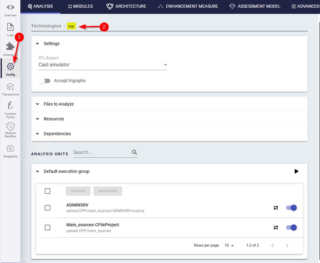Click the Technologies breadcrumb link
The image size is (320, 263).
46,26
